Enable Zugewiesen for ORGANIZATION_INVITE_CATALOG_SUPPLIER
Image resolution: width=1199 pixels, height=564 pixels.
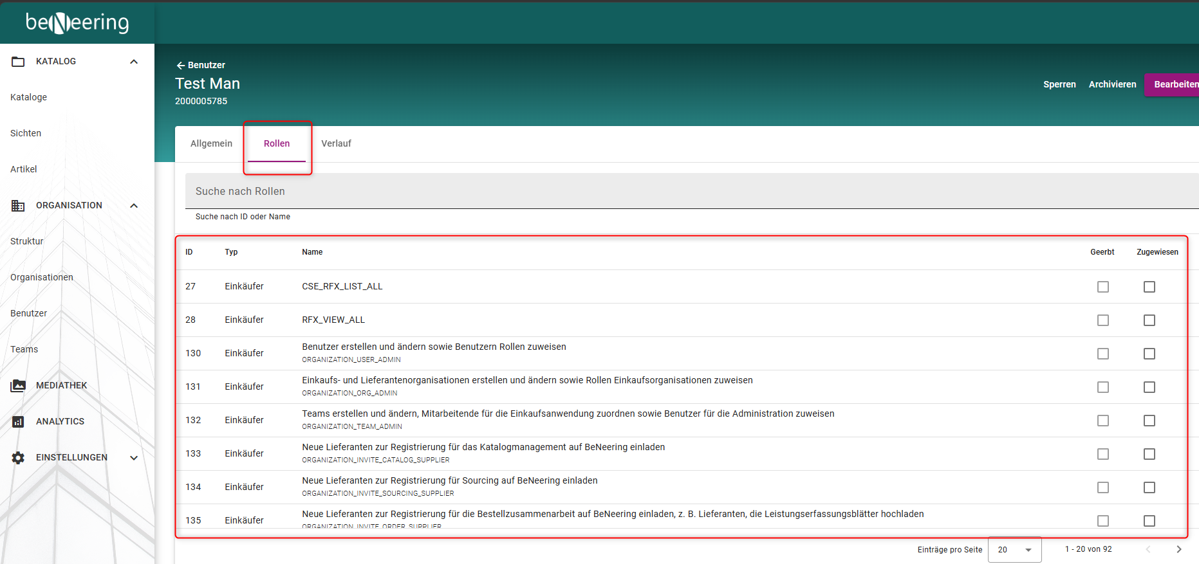tap(1149, 454)
